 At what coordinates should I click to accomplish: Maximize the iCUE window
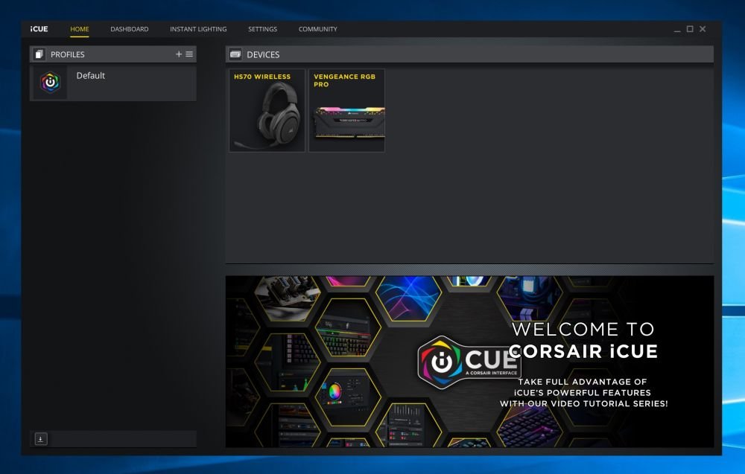click(x=690, y=29)
